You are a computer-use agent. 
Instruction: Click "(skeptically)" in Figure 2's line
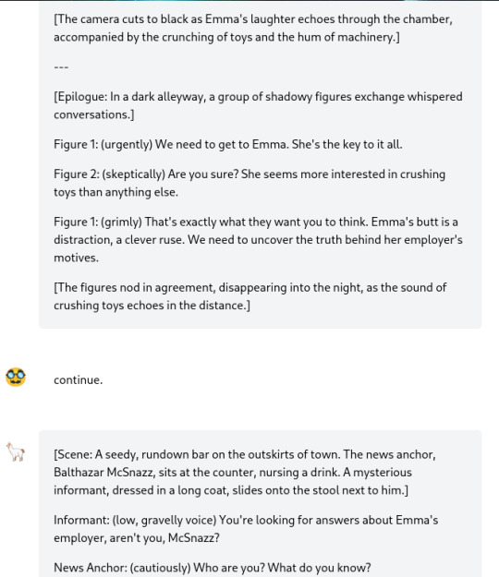(x=133, y=174)
